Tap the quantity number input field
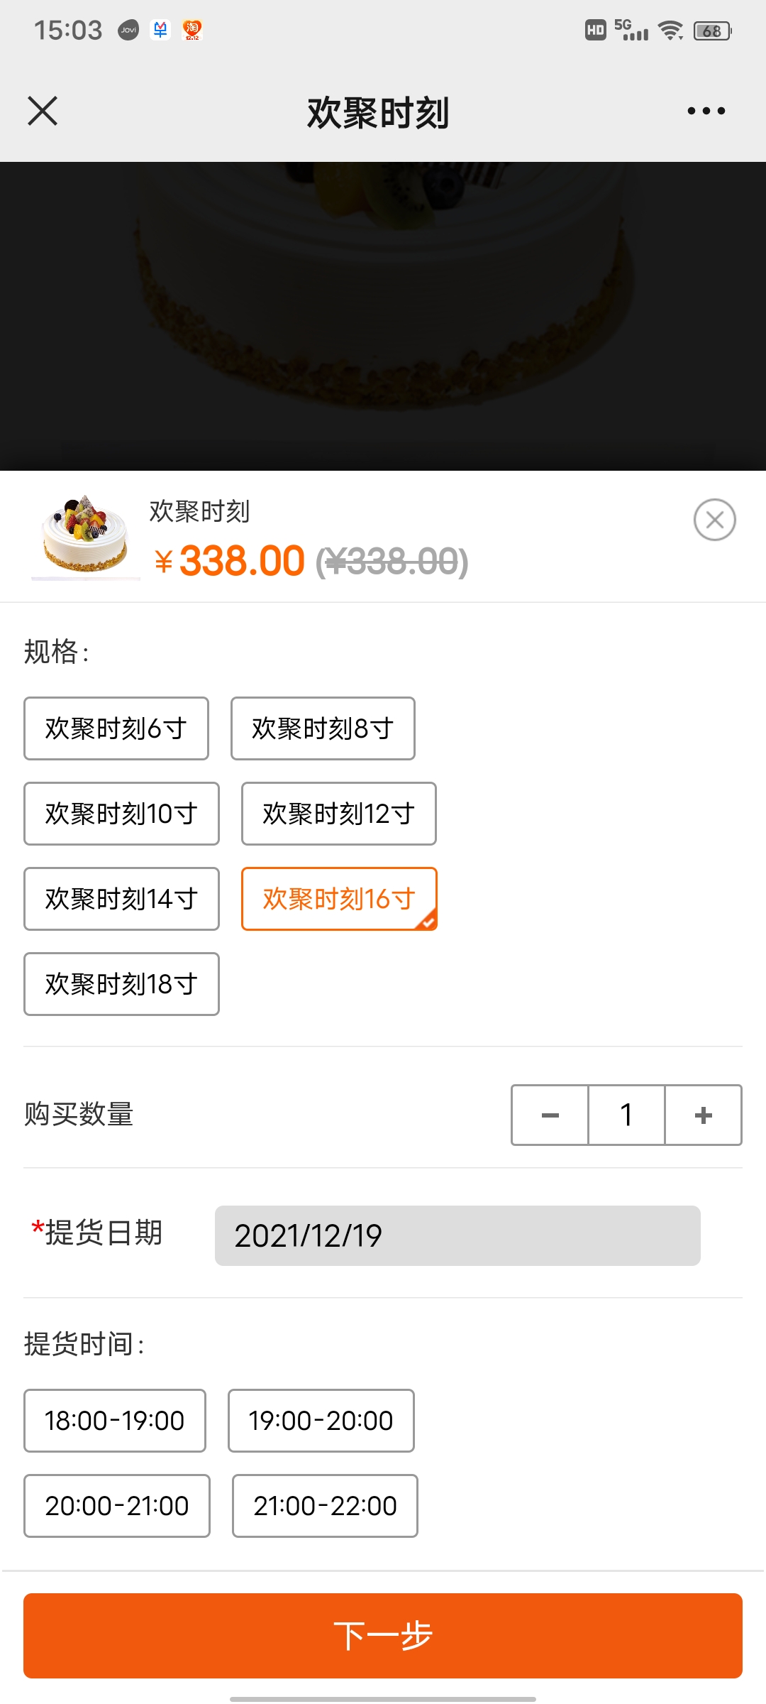This screenshot has width=766, height=1704. pyautogui.click(x=626, y=1115)
